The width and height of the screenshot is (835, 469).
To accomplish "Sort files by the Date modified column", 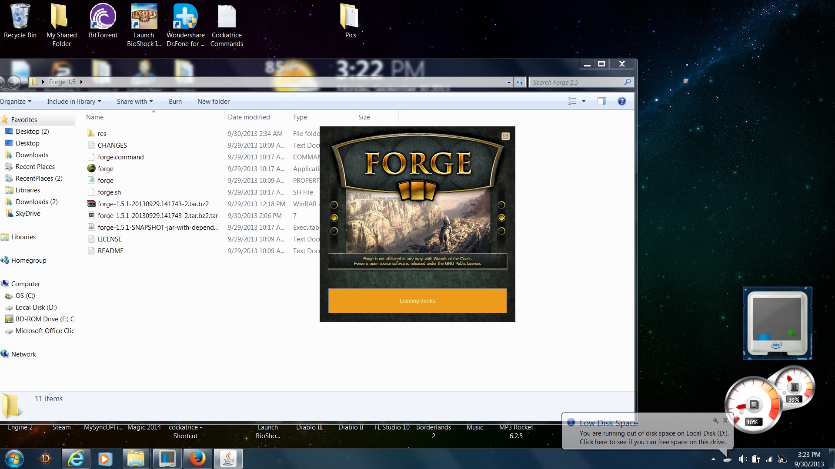I will [x=249, y=117].
